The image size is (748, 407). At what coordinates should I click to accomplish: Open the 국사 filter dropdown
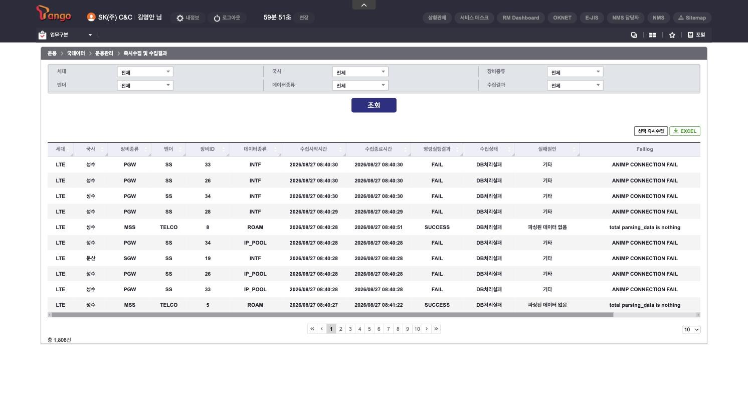click(360, 72)
